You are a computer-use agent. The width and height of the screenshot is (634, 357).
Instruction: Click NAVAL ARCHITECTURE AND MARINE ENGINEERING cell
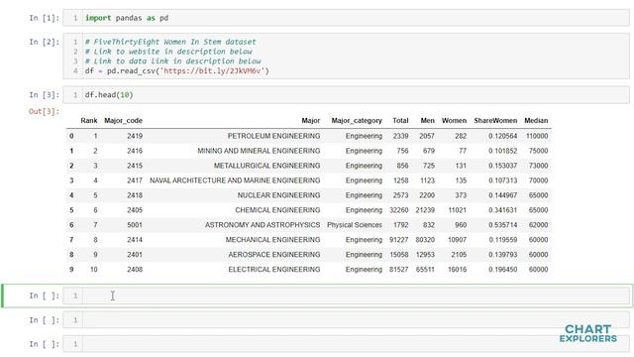tap(235, 180)
